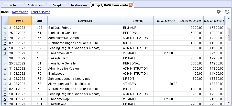
Task: Click the Beschreibung column header
Action: coord(85,21)
